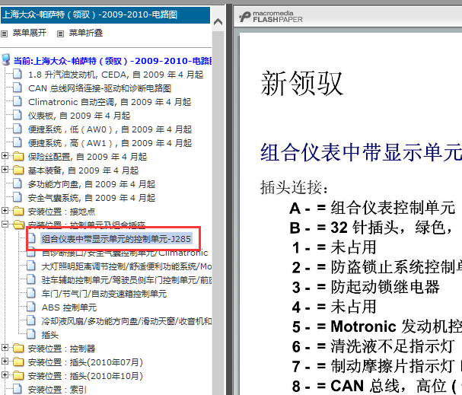
Task: Click the 菜单折叠 collapse-all menu button
Action: 86,33
